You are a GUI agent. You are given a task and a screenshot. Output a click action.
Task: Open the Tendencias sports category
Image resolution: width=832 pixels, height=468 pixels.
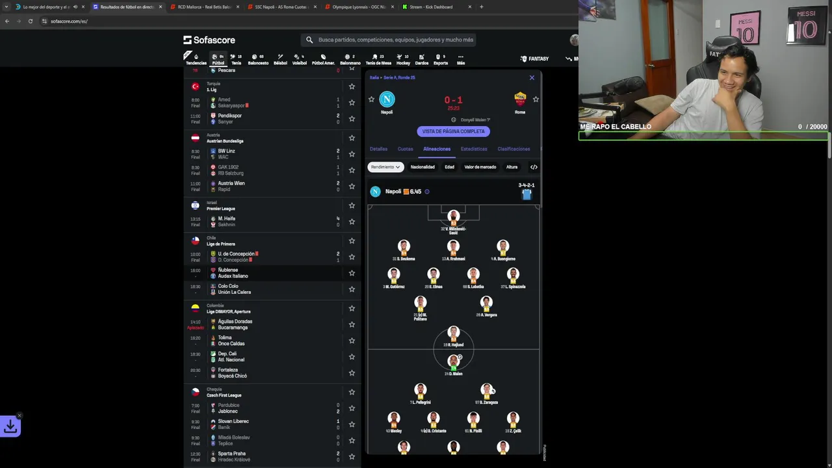click(x=196, y=59)
